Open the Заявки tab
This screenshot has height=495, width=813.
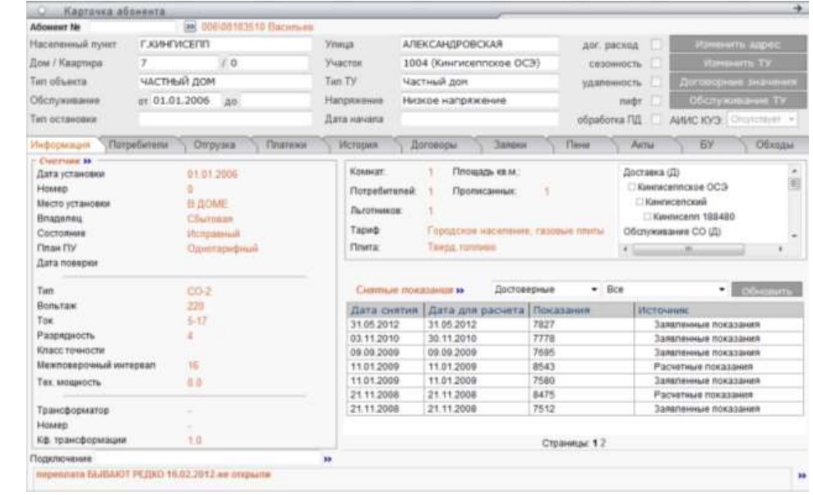point(510,145)
